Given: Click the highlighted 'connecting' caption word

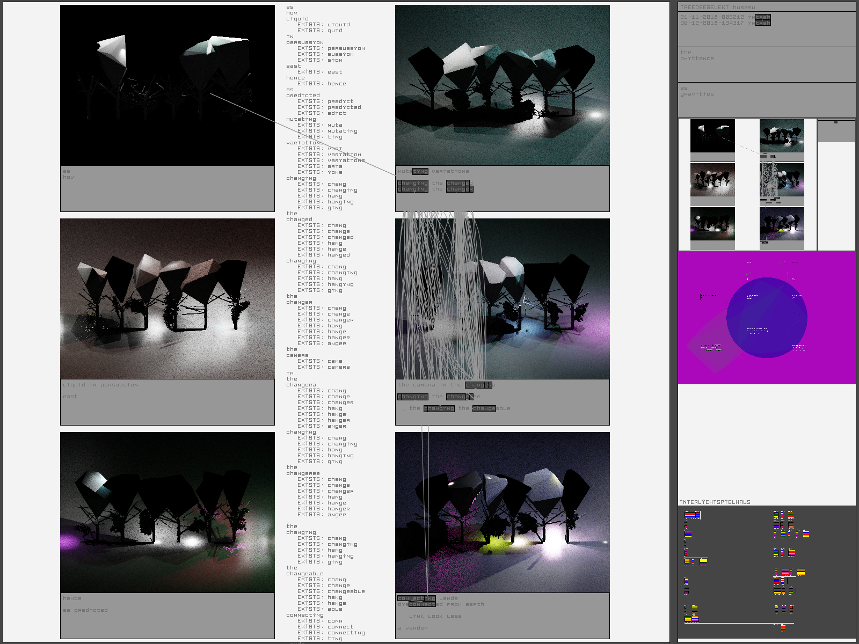Looking at the screenshot, I should 417,598.
